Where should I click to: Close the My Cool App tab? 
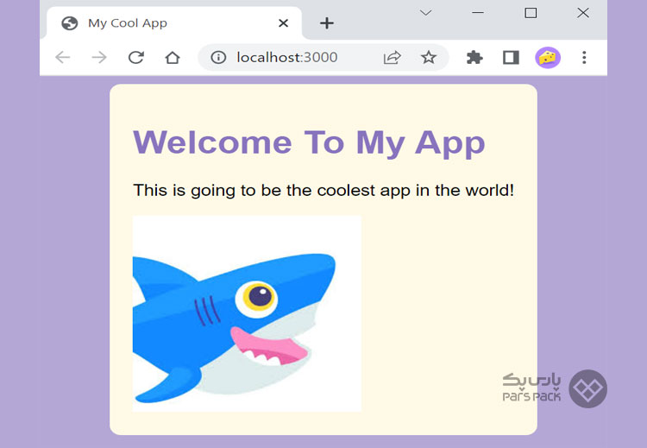click(283, 23)
